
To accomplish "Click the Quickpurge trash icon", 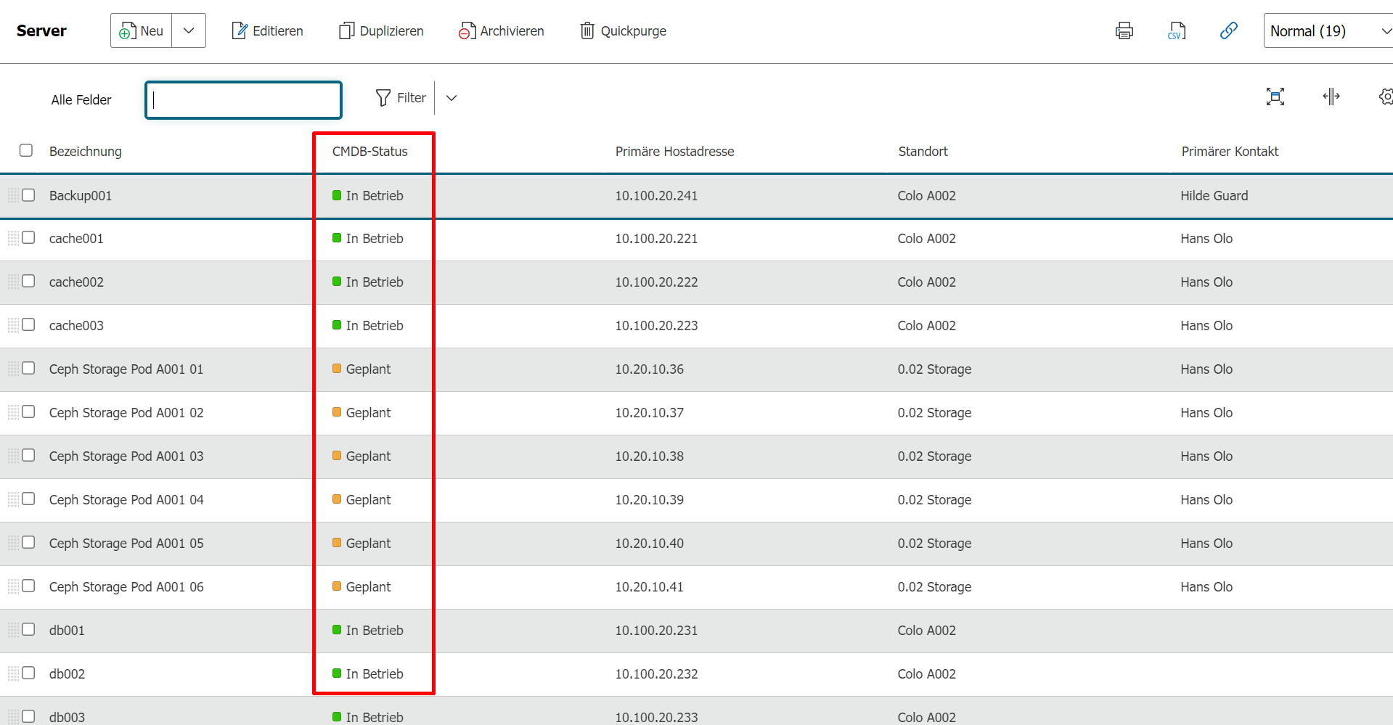I will pos(587,30).
